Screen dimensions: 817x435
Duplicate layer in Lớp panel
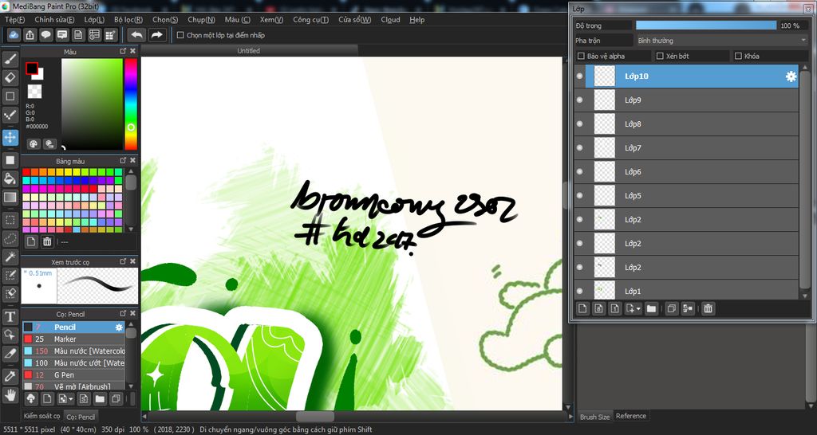(x=672, y=308)
